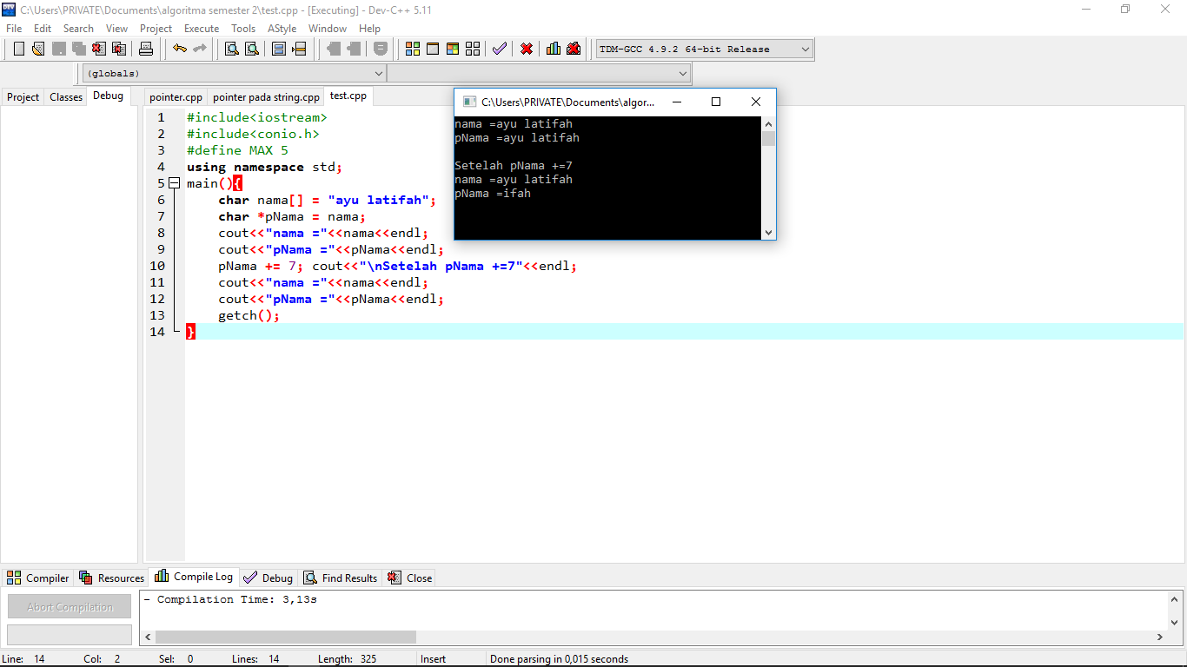This screenshot has height=667, width=1187.
Task: Open the Compiler bottom tab
Action: tap(38, 578)
